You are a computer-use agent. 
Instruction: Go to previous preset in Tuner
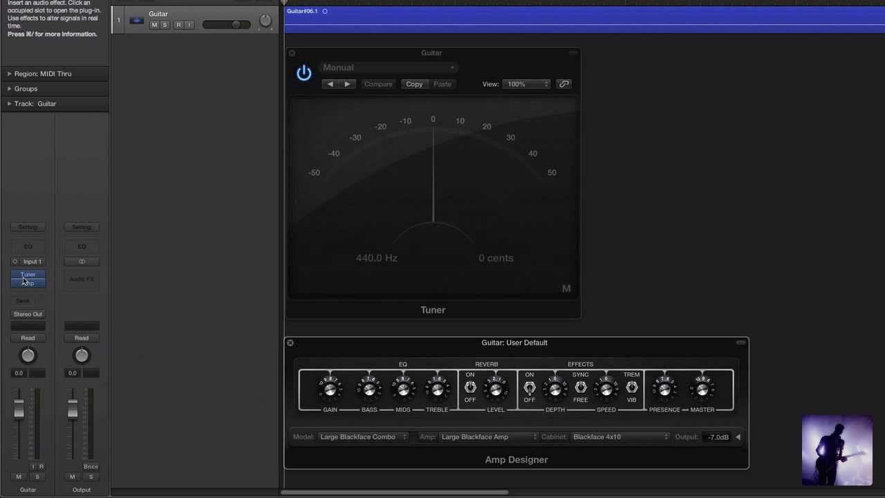click(330, 84)
